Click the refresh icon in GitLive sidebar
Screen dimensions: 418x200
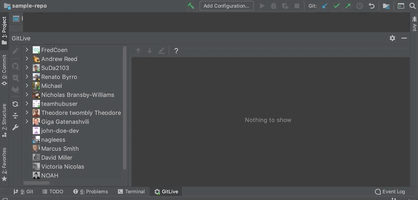tap(15, 104)
